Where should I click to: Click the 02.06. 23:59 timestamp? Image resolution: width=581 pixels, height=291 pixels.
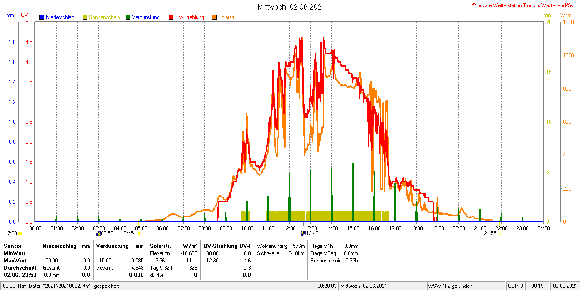[x=20, y=275]
